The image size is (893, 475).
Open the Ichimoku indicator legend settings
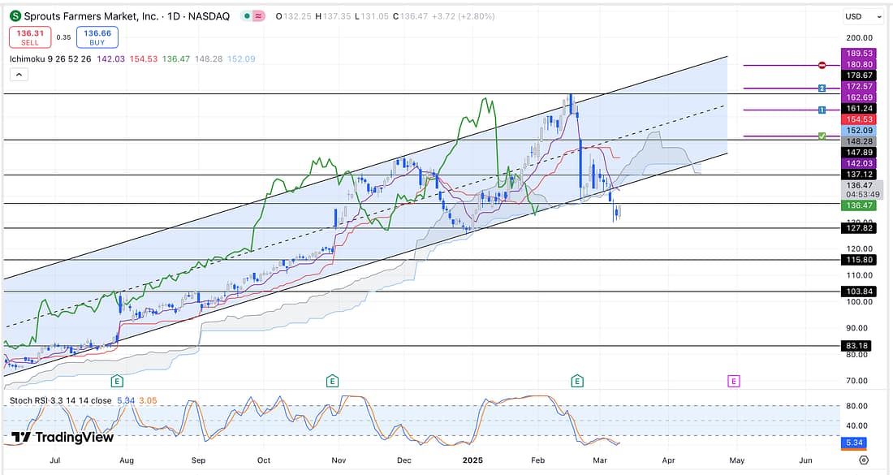(x=38, y=58)
